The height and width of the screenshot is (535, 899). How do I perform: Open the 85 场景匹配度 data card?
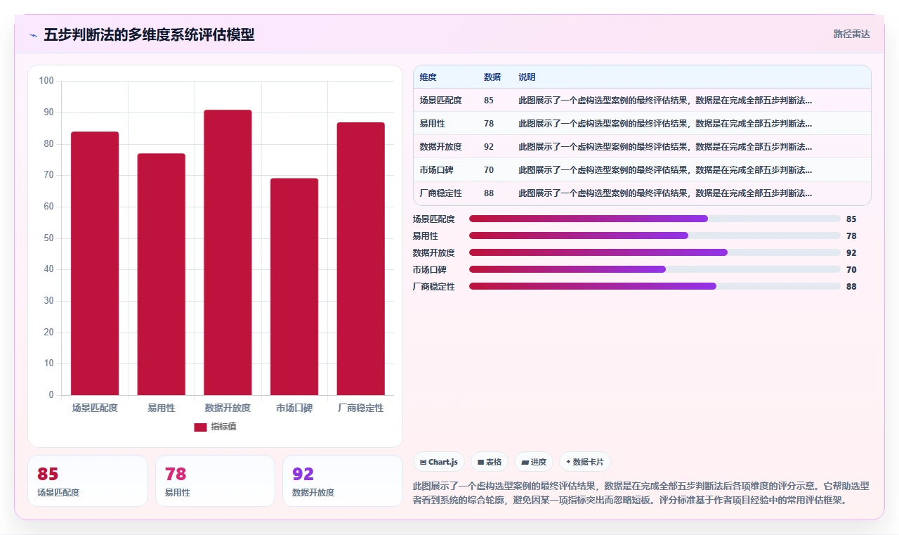[x=88, y=481]
